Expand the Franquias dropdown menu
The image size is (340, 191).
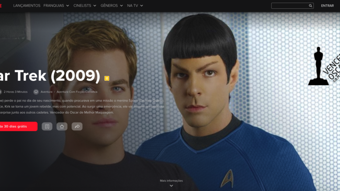coord(56,6)
